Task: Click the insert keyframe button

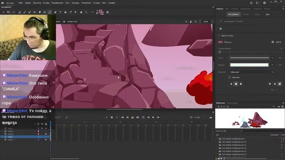Action: tap(112, 117)
